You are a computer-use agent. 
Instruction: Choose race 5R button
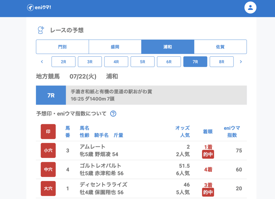click(142, 62)
